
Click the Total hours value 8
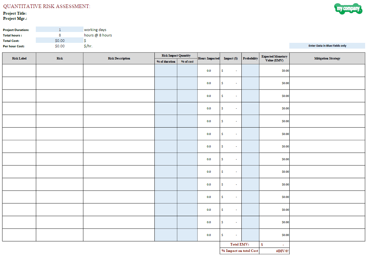[x=59, y=35]
